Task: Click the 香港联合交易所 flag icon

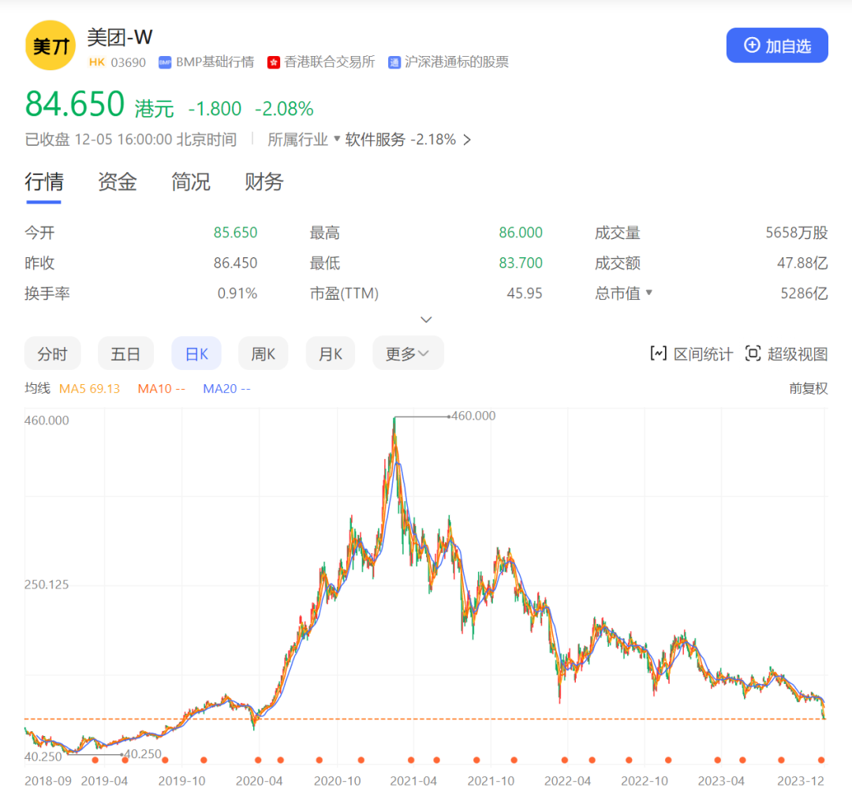Action: 274,62
